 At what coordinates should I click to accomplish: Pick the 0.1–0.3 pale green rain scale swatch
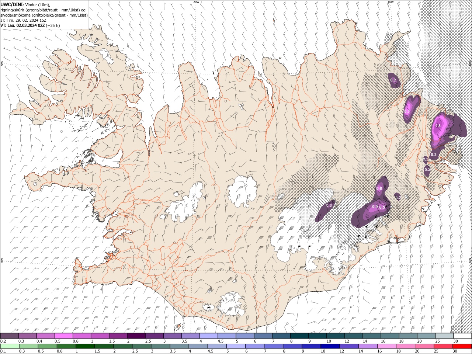point(9,346)
